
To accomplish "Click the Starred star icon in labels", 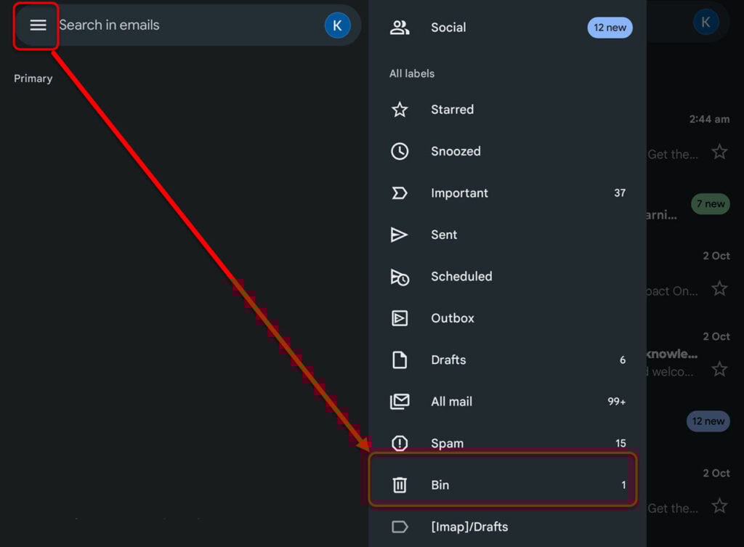I will click(400, 110).
